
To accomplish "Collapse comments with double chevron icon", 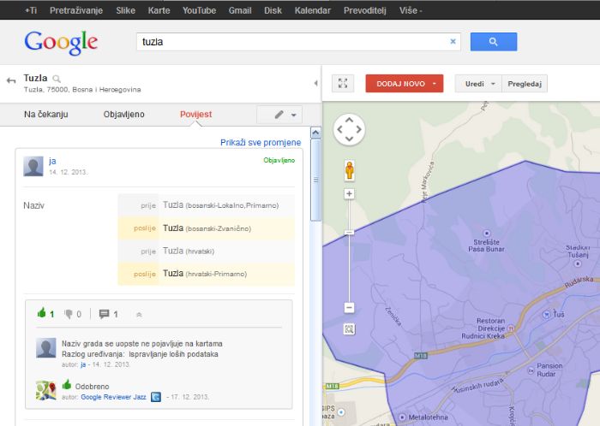I will (139, 315).
